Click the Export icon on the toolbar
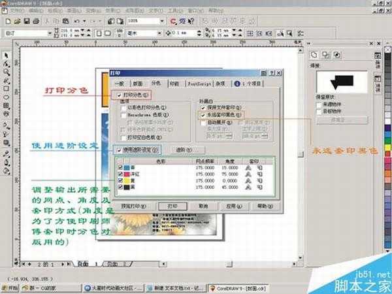The width and height of the screenshot is (392, 294). 120,22
